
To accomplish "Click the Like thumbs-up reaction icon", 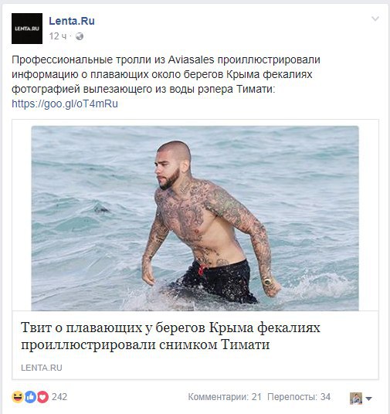I will tap(30, 397).
